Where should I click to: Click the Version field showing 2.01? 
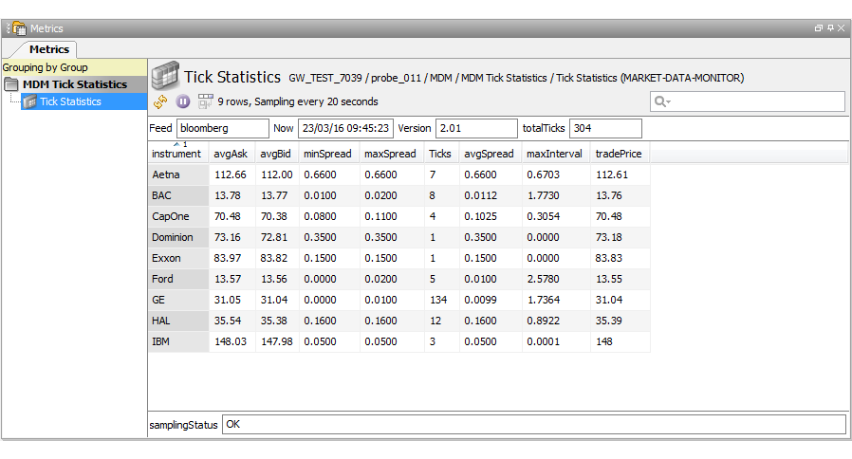tap(476, 128)
